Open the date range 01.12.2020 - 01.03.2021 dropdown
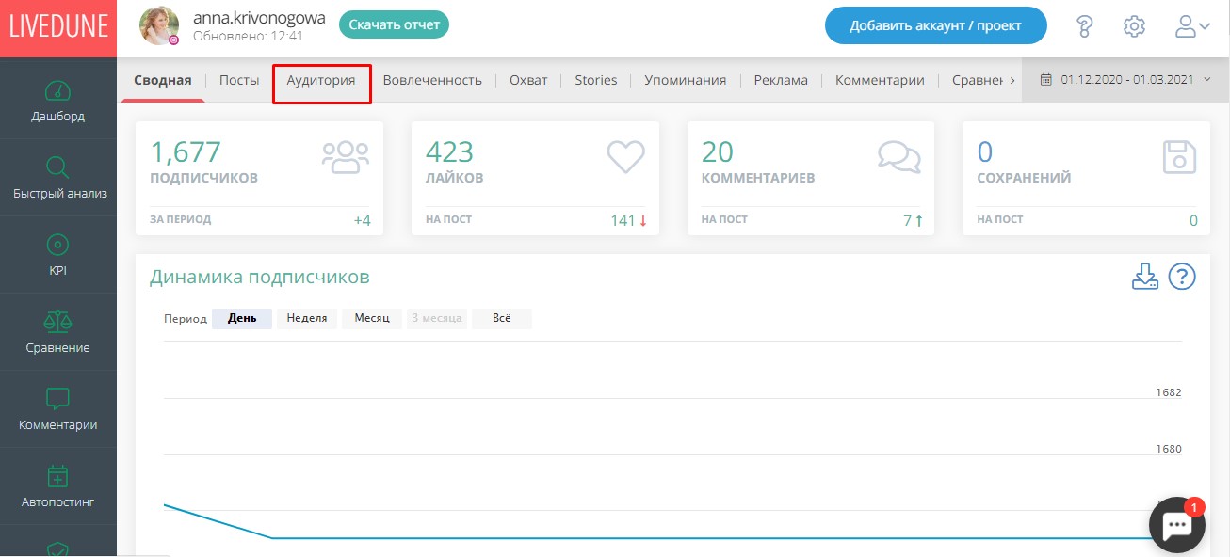Viewport: 1230px width, 557px height. click(x=1125, y=80)
